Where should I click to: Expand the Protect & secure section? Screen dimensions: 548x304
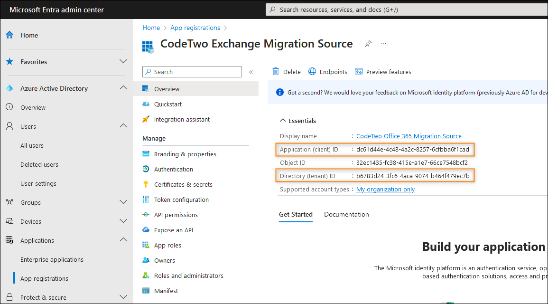point(123,297)
